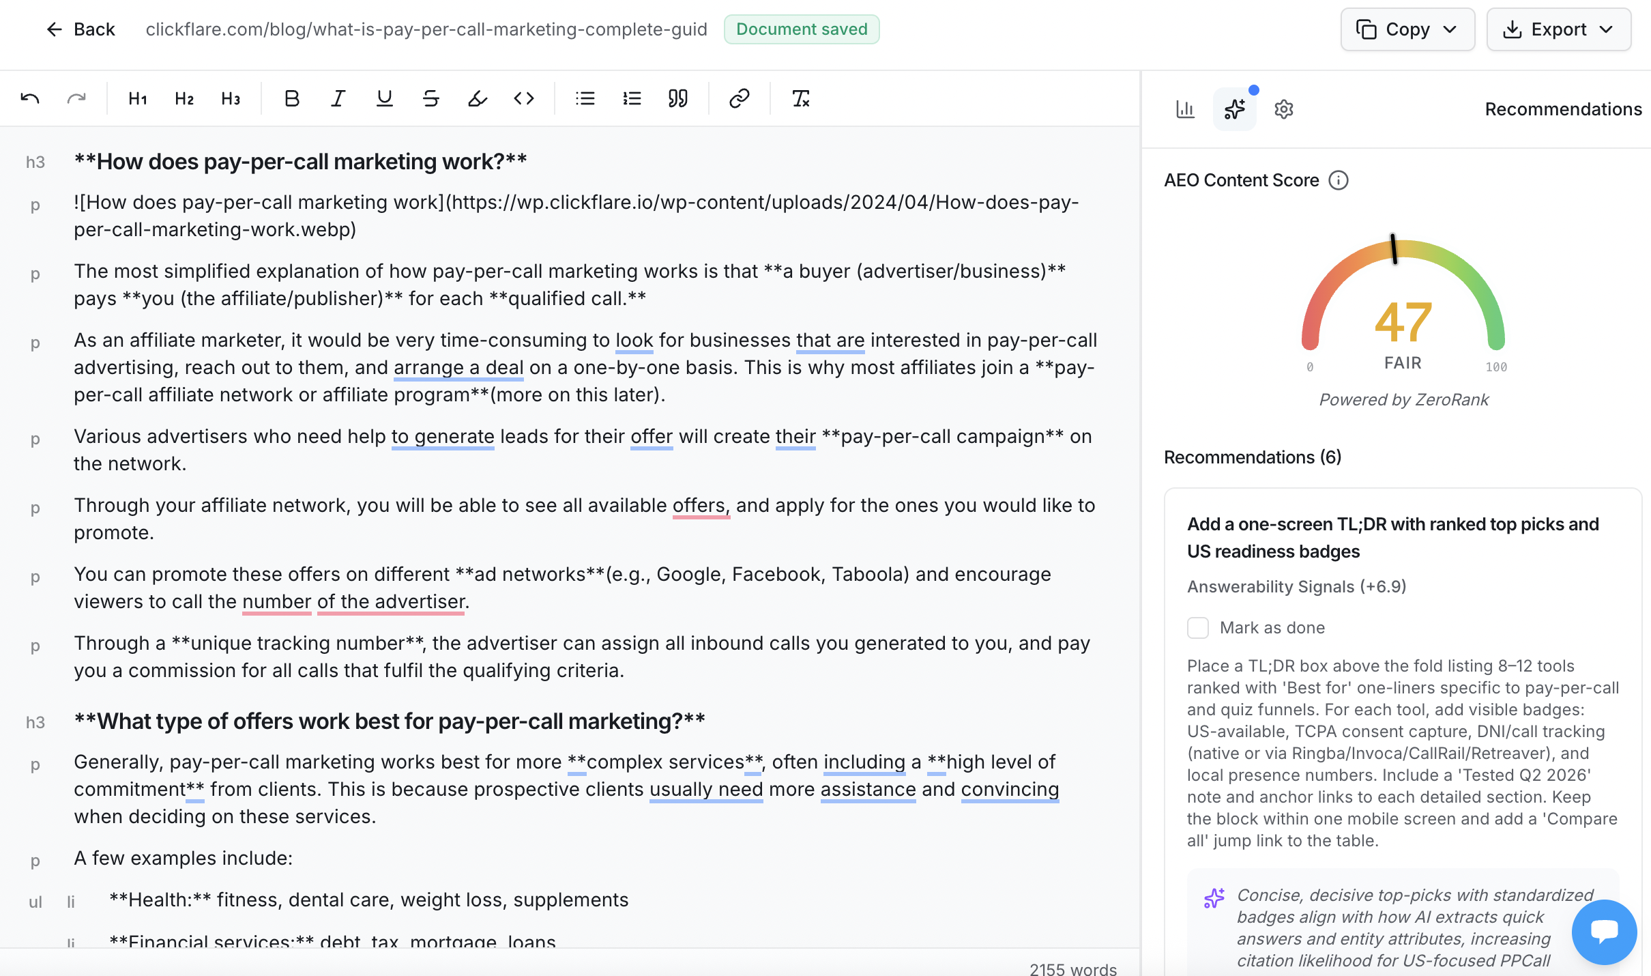Open the chat support bubble
Viewport: 1651px width, 976px height.
click(x=1604, y=931)
